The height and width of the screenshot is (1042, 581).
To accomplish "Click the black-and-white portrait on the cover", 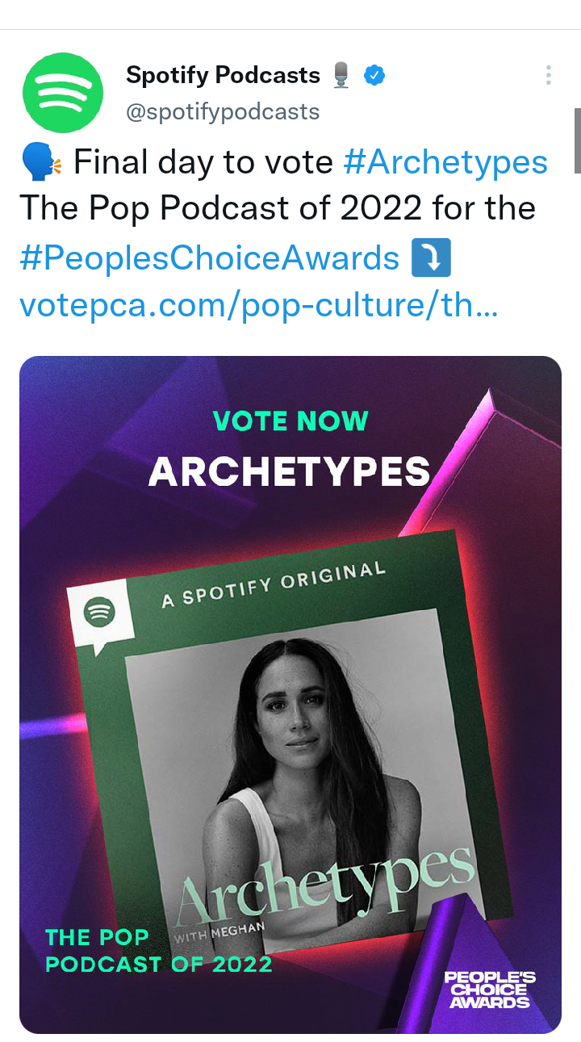I will pos(307,751).
